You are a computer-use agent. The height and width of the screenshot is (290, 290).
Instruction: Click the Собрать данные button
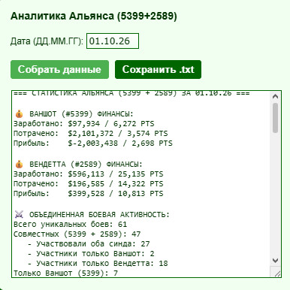tap(59, 69)
